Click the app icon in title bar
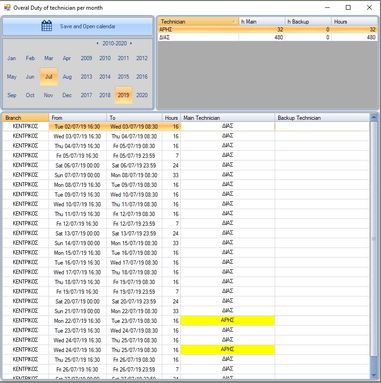381x383 pixels. tap(7, 8)
